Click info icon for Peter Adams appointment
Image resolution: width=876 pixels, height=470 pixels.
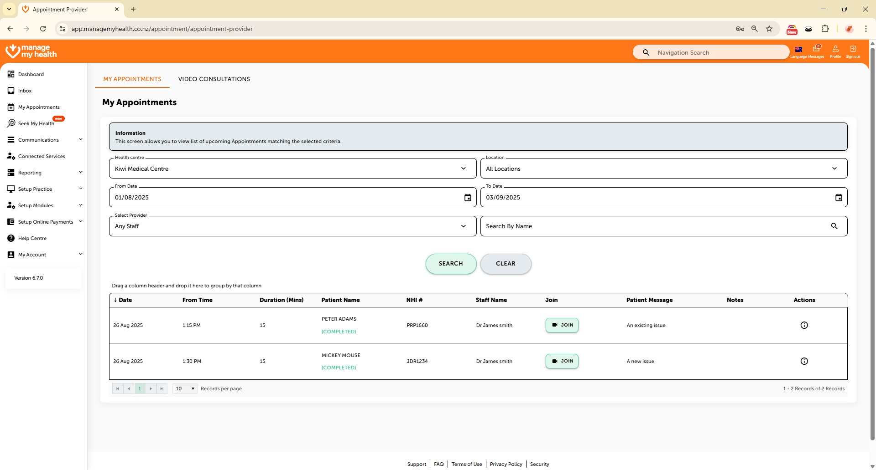(x=804, y=325)
